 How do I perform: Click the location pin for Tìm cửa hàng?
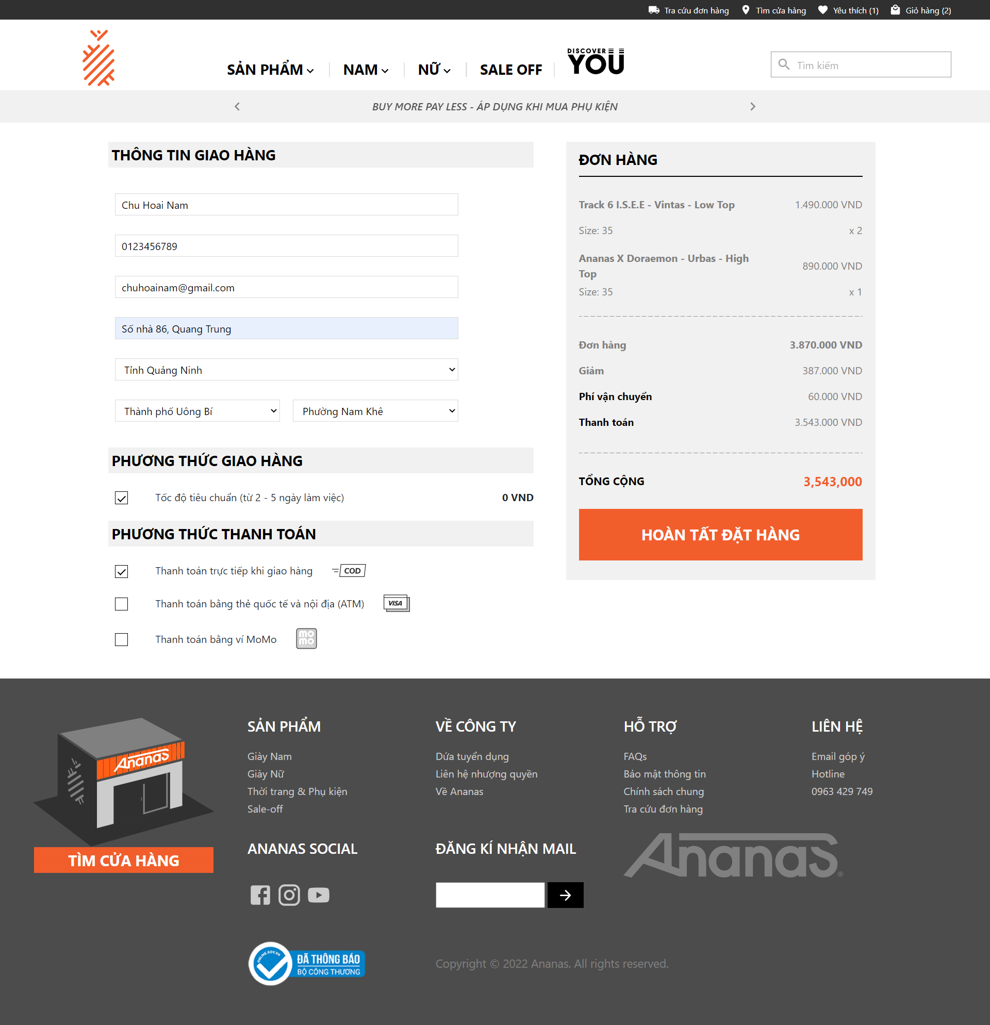click(746, 9)
